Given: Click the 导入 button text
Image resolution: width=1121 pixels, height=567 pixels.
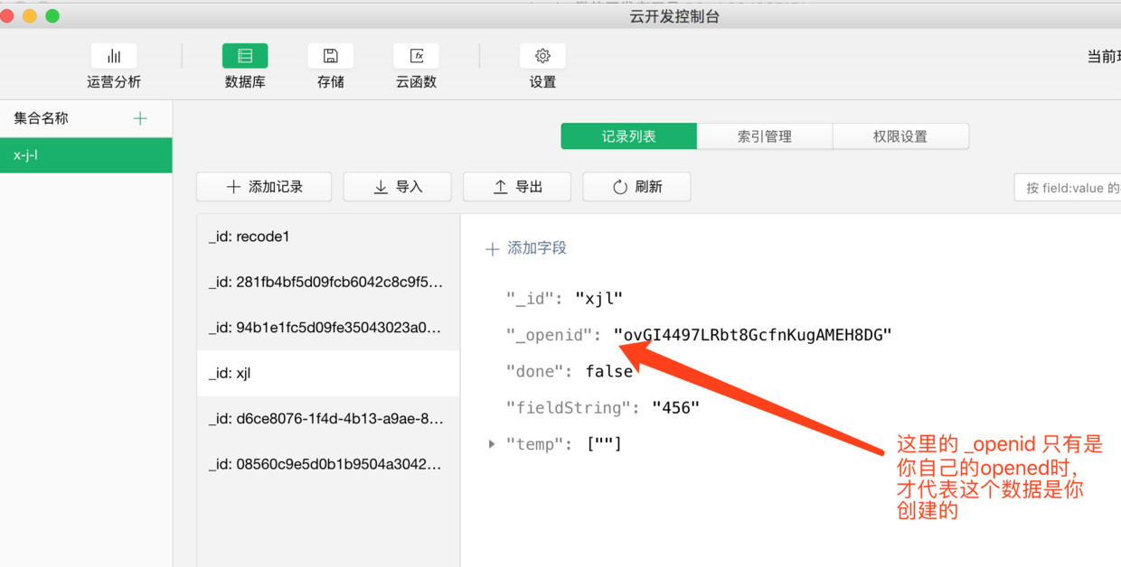Looking at the screenshot, I should (x=410, y=187).
